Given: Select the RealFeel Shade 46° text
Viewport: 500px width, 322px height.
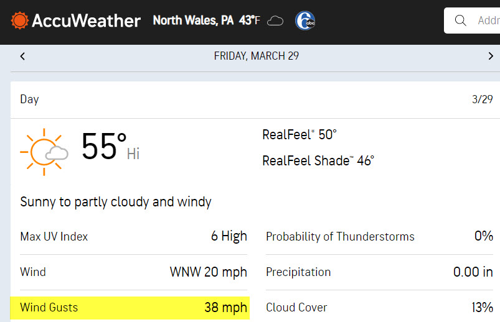Looking at the screenshot, I should click(318, 160).
